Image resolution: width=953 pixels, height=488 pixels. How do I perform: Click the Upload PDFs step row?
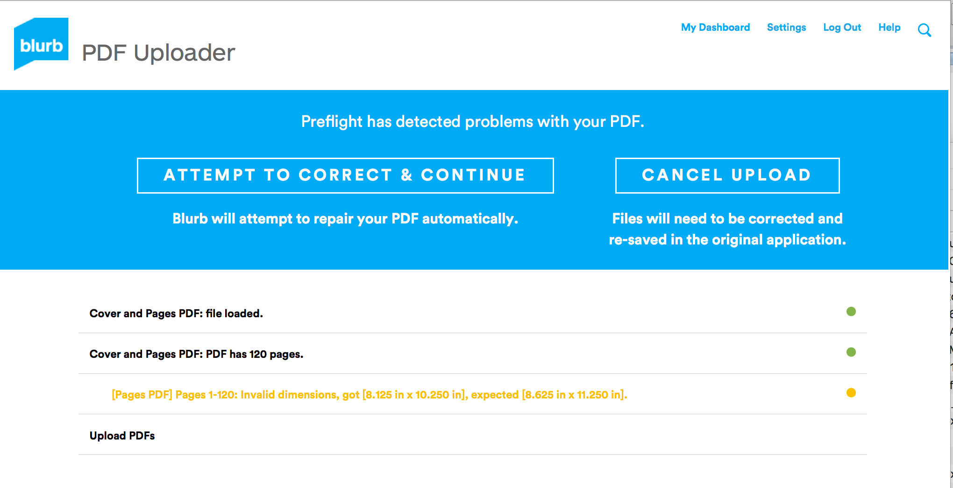(122, 436)
